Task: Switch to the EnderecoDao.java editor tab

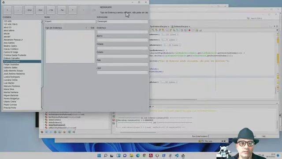Action: (181, 26)
